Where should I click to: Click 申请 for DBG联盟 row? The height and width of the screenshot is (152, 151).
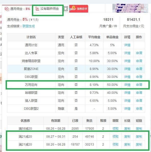pos(139,77)
